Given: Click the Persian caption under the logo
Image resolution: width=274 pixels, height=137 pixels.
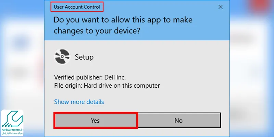Looking at the screenshot, I should 12,133.
